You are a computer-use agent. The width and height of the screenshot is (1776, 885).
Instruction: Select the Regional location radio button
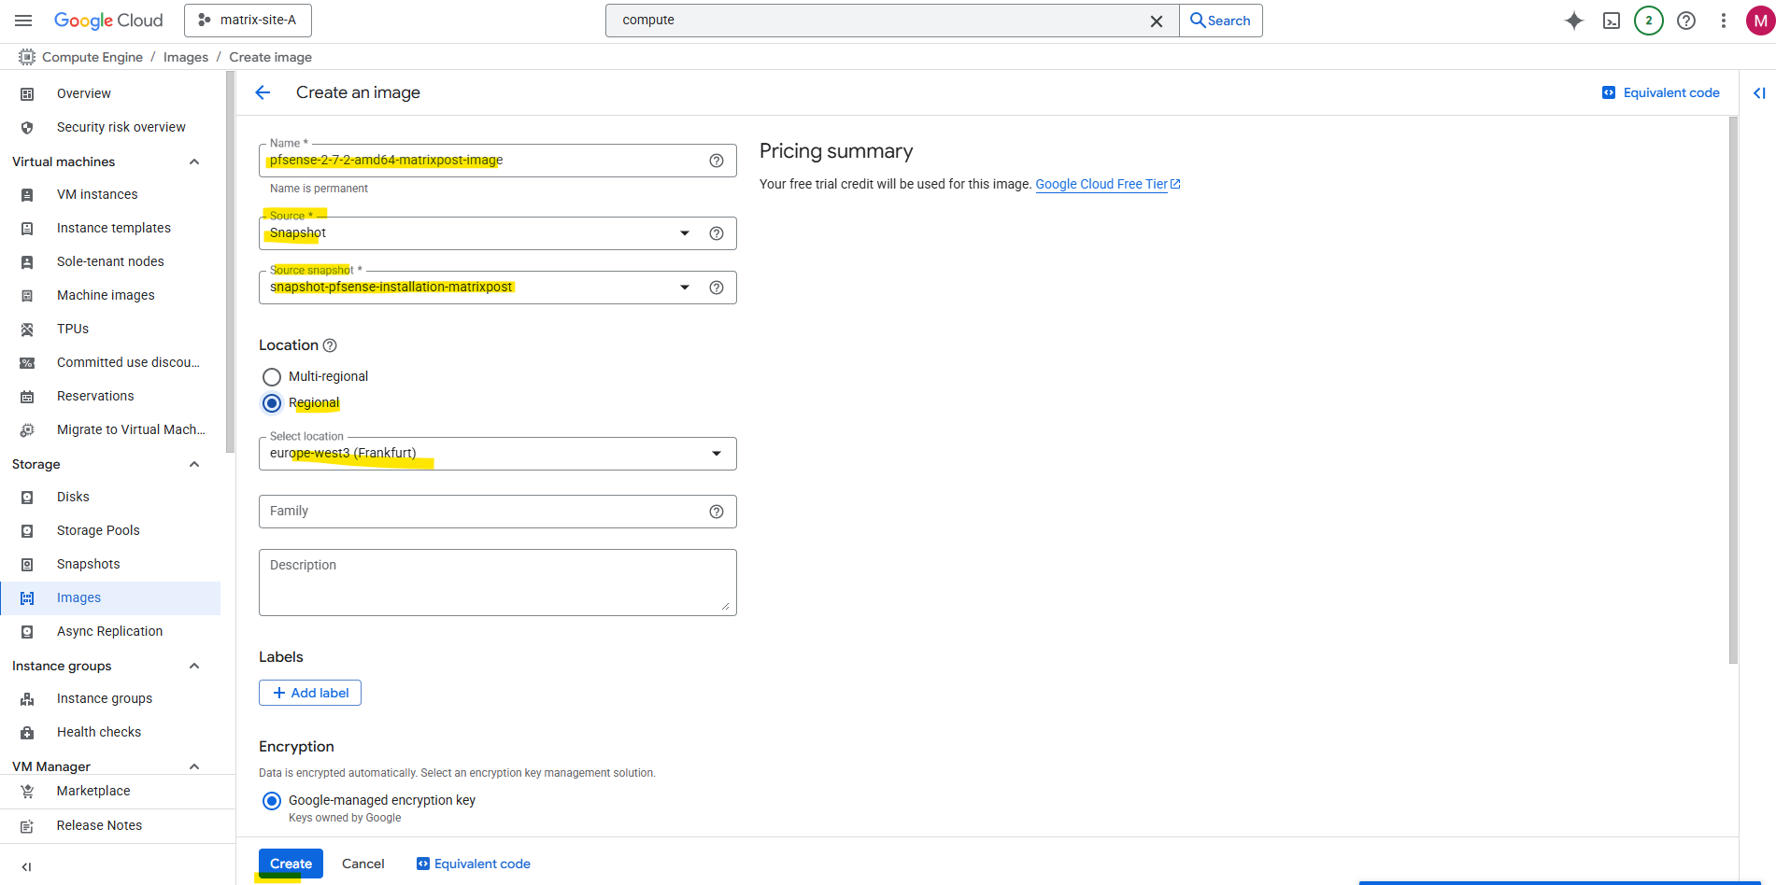click(272, 403)
